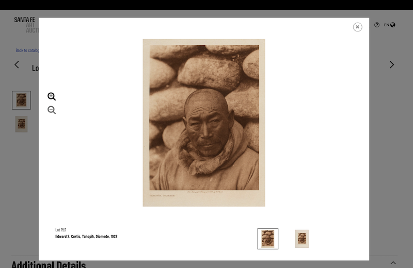Click the Back to catalog link

click(27, 50)
